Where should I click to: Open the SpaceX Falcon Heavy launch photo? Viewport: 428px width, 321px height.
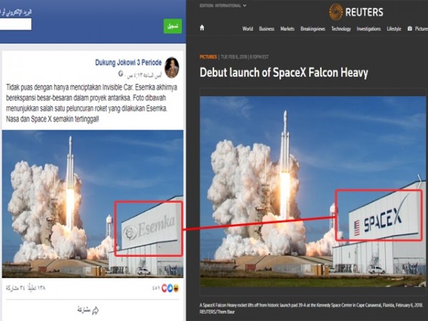[313, 191]
